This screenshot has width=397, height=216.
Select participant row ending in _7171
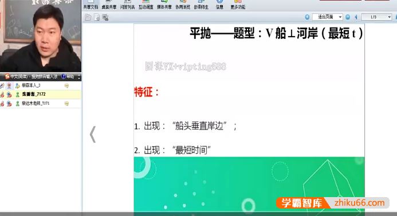[41, 103]
